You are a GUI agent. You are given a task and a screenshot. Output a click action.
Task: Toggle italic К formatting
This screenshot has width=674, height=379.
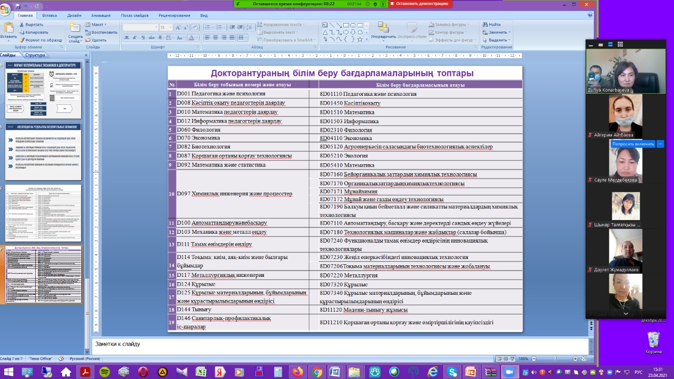(135, 38)
